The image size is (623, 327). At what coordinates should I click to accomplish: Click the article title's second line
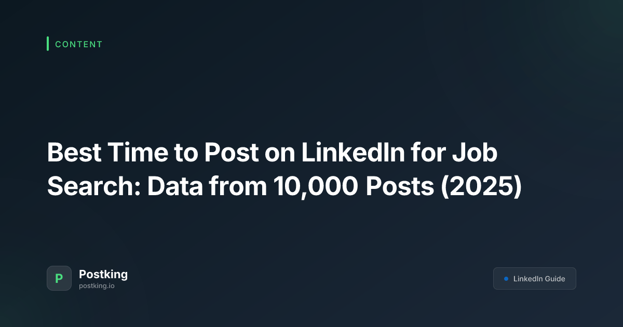coord(284,186)
